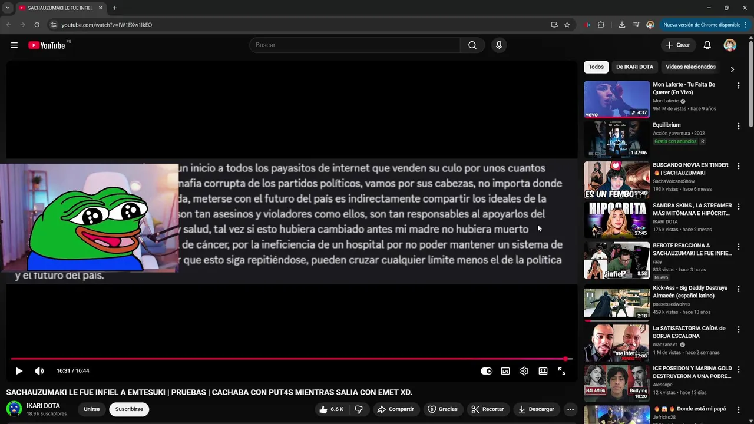This screenshot has height=424, width=754.
Task: Like the video with 6.6 K
Action: point(332,409)
